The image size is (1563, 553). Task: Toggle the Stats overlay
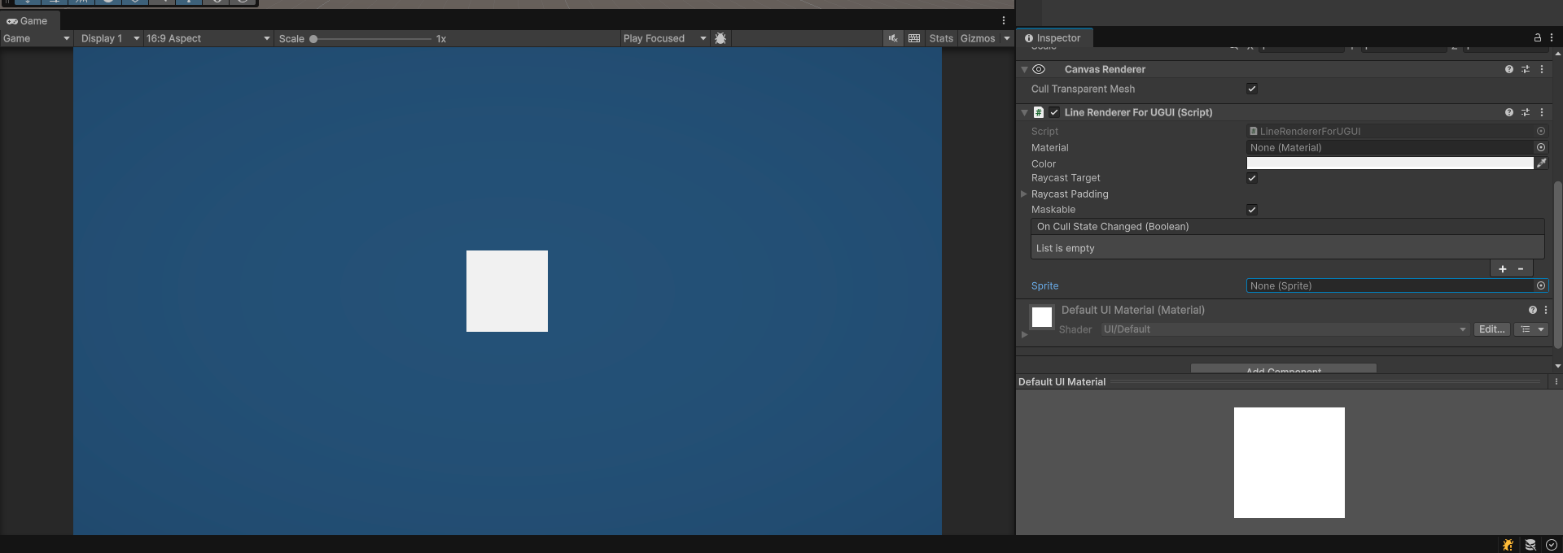[941, 38]
